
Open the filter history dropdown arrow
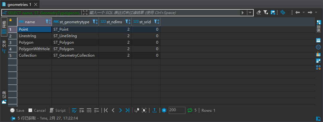point(250,13)
